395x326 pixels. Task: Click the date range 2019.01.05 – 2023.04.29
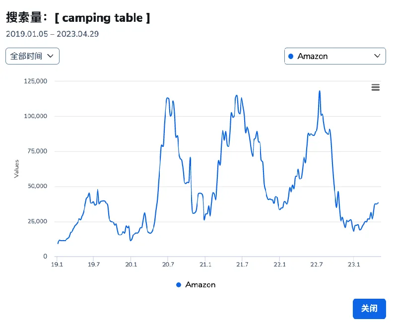(53, 34)
